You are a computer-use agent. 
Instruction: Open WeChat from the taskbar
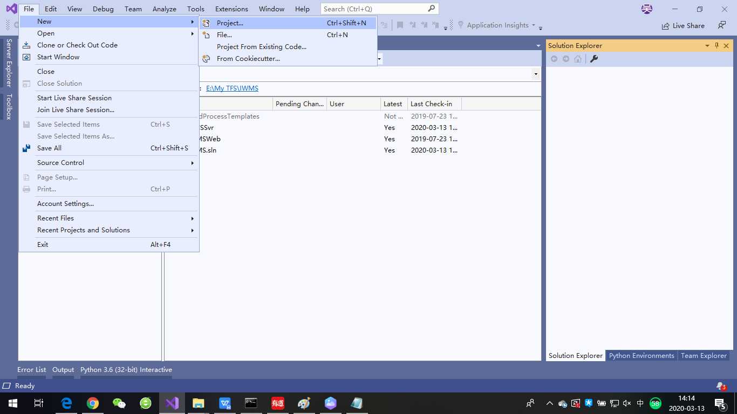click(119, 403)
